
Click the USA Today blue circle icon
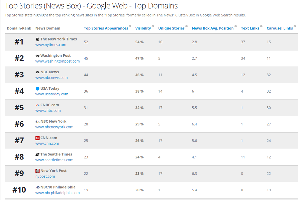click(37, 89)
